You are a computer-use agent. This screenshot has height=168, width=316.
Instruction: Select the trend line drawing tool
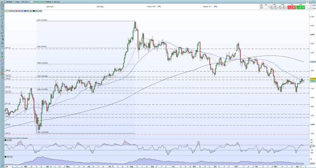pos(2,19)
